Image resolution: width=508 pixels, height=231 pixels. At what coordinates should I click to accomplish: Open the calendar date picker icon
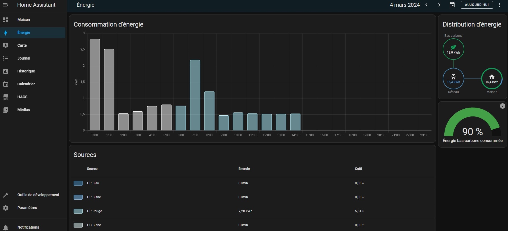coord(452,5)
